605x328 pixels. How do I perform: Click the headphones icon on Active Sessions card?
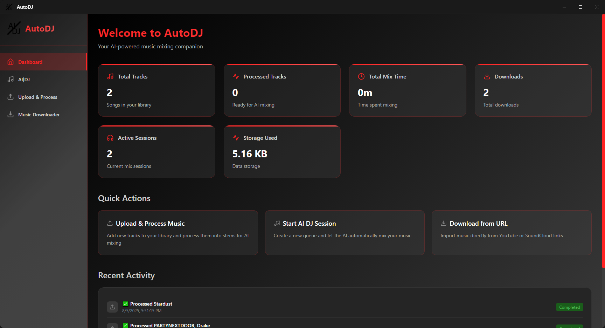(110, 138)
